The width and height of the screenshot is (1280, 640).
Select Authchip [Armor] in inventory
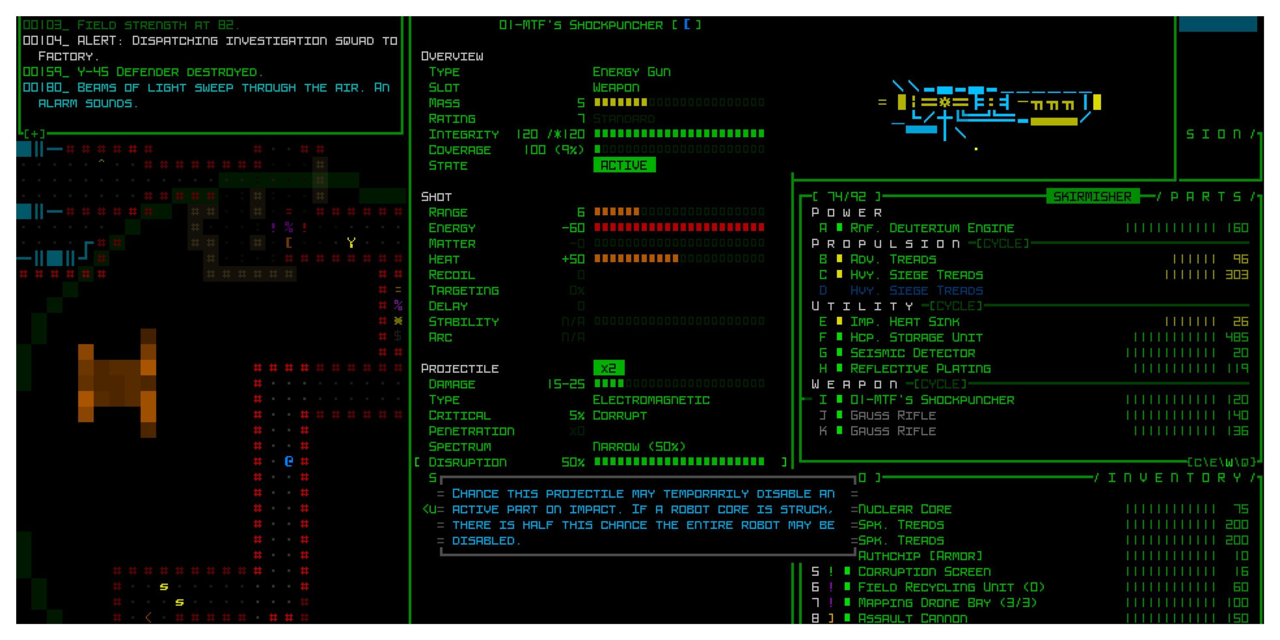921,556
